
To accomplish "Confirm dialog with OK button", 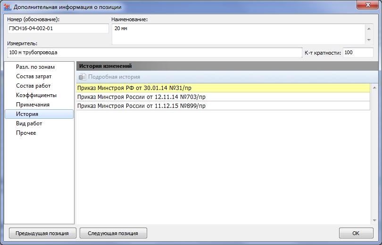I will point(356,233).
